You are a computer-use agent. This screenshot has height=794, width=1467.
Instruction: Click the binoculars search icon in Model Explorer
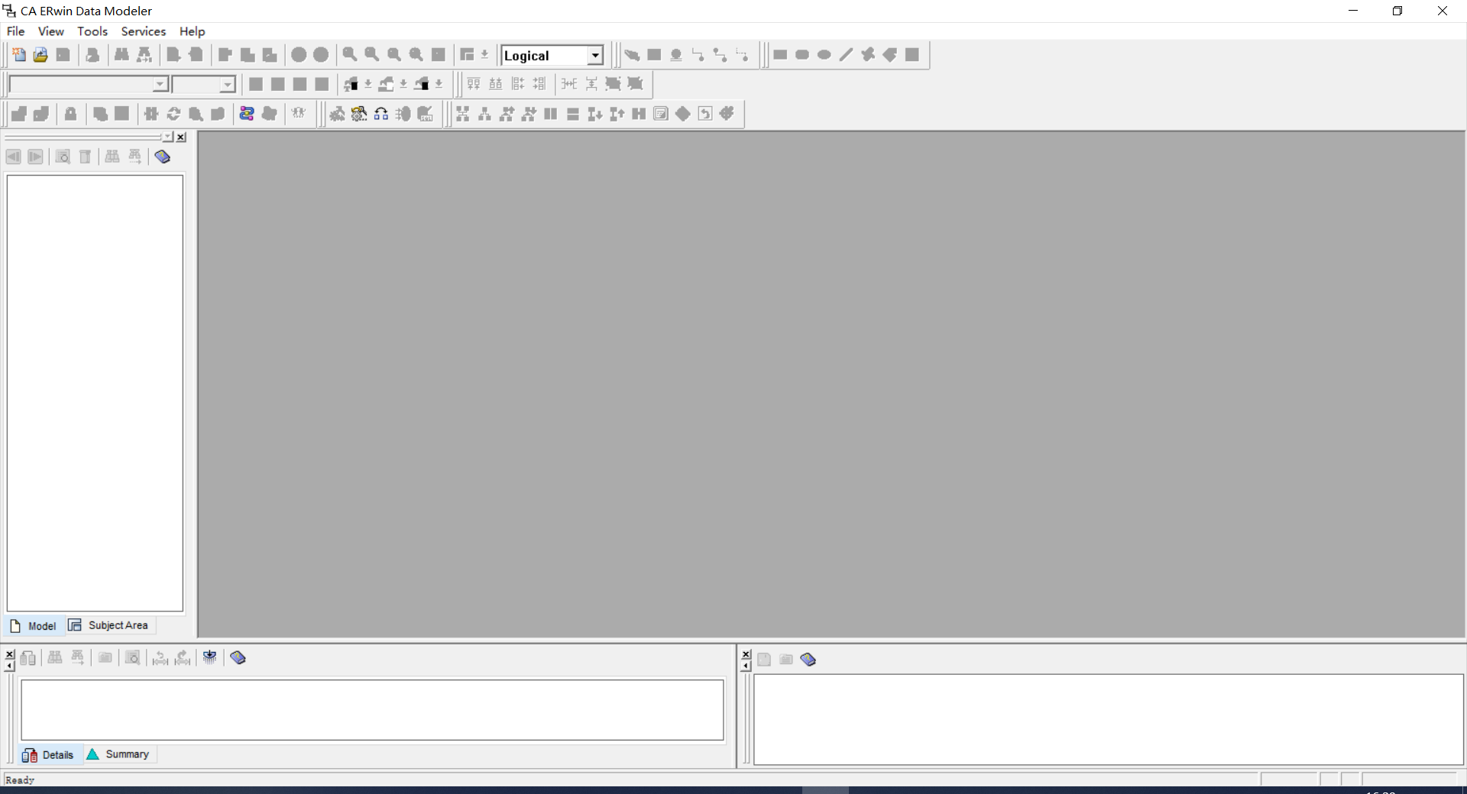pos(112,157)
